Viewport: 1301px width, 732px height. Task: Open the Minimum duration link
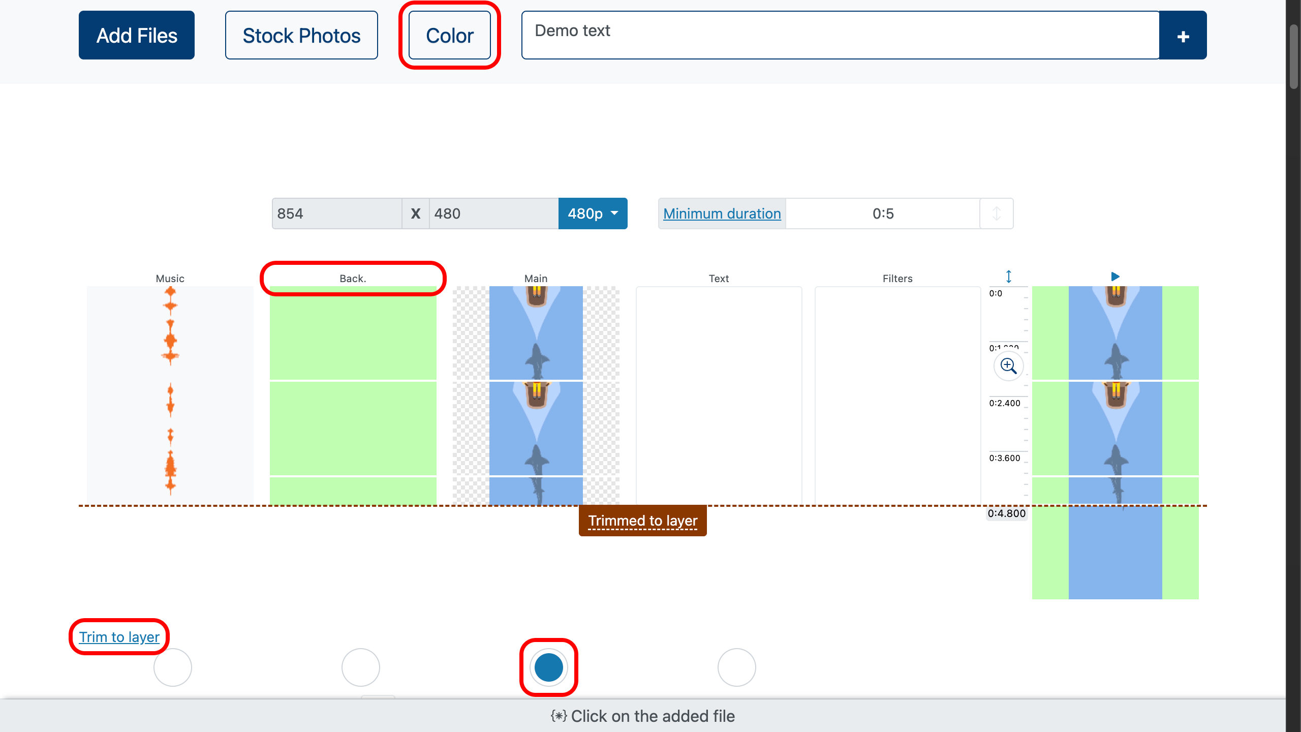722,213
